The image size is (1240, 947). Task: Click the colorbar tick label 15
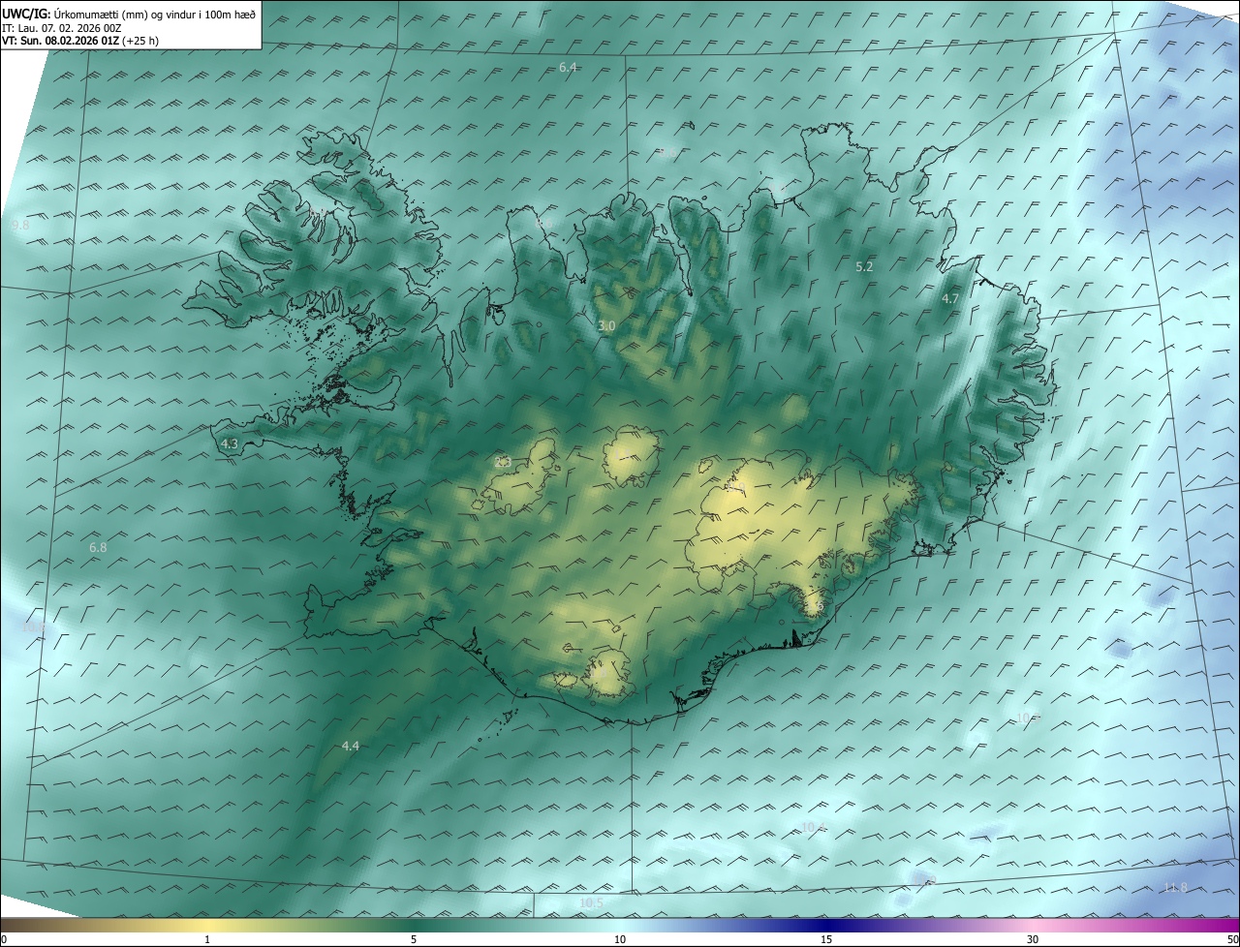click(826, 940)
